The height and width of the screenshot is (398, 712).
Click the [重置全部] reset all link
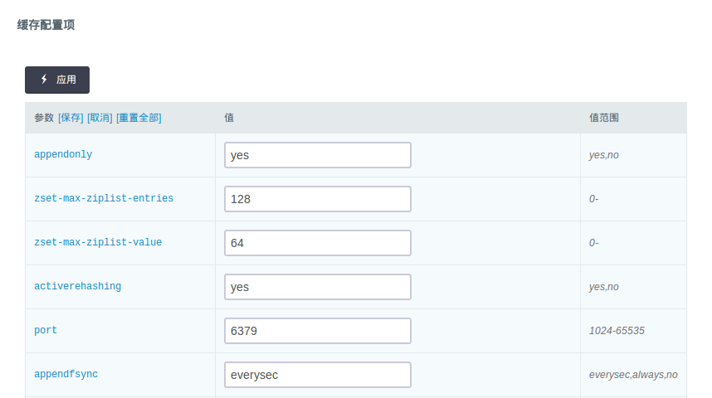coord(139,118)
